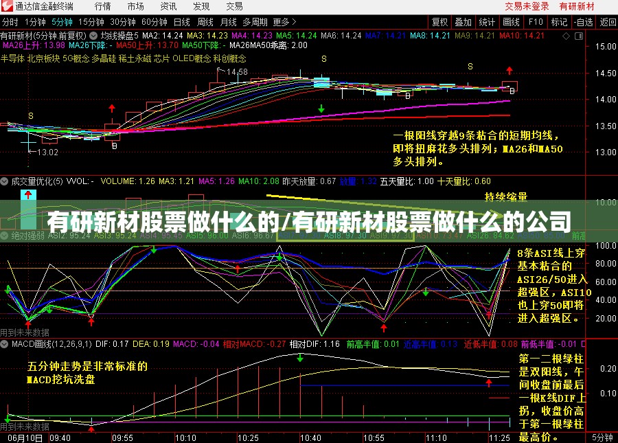Open the indicator dropdown beside 有研新材(5分钟,前复权)
The height and width of the screenshot is (443, 618).
tap(93, 36)
